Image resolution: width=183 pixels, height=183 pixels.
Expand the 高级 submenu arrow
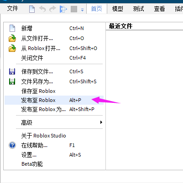101,122
